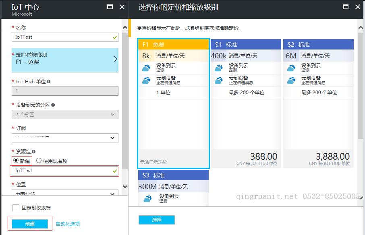Click the maximize icon on the pricing blade
Image resolution: width=365 pixels, height=235 pixels.
(345, 6)
